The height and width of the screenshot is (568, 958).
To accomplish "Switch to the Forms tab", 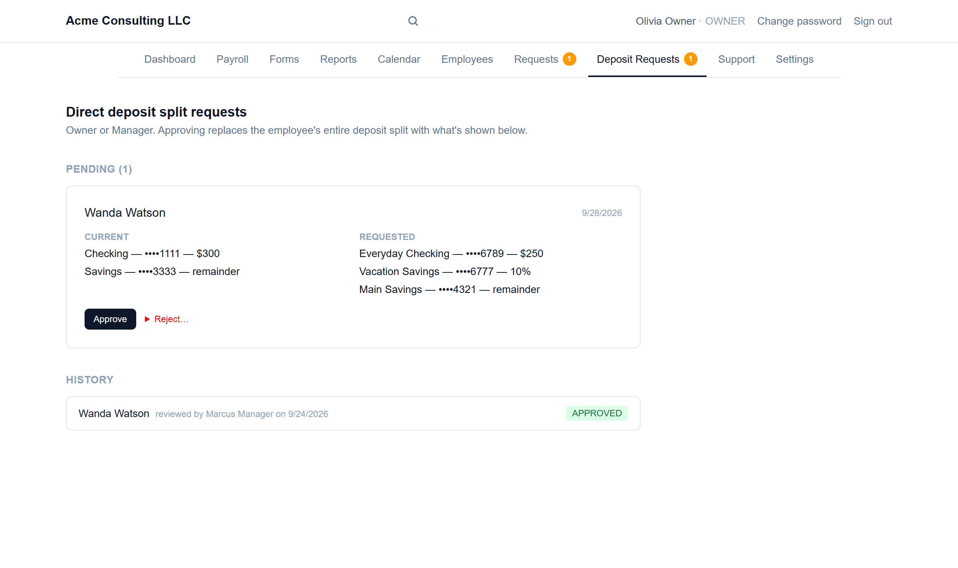I will tap(284, 59).
